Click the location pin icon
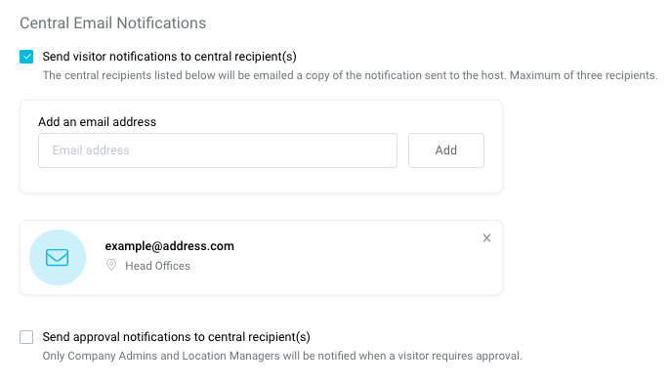Screen dimensions: 670x385 pos(111,265)
